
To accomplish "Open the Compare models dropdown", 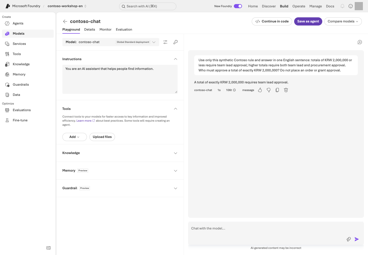I will point(343,21).
